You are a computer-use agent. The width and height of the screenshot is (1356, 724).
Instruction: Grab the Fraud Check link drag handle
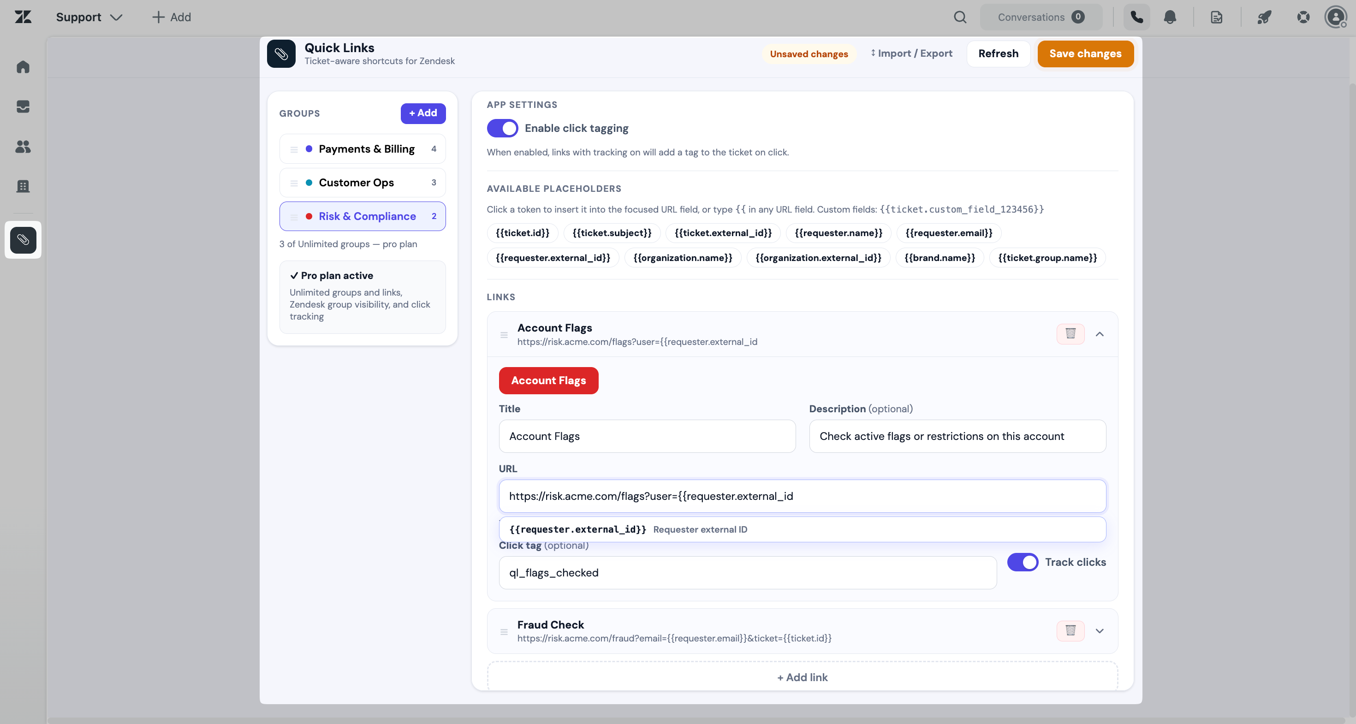click(504, 631)
